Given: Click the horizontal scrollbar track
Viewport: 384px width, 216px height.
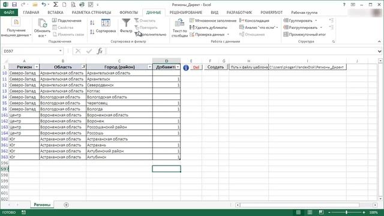Looking at the screenshot, I should pos(306,205).
